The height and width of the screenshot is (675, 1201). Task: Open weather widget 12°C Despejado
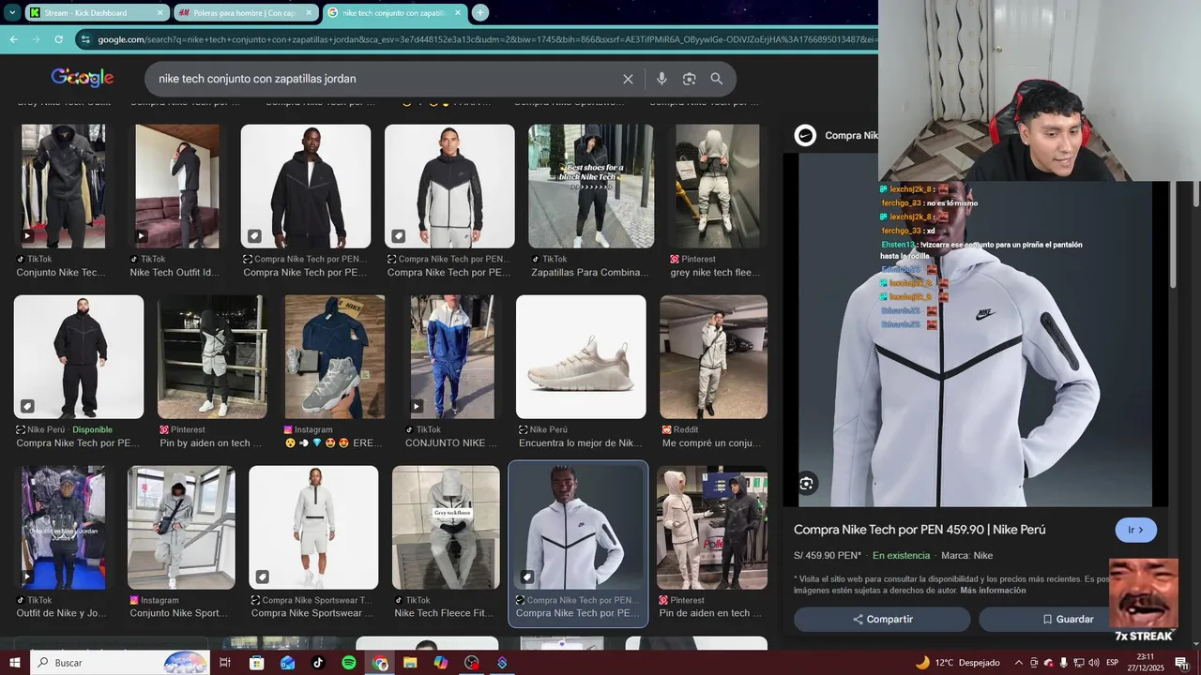point(957,663)
